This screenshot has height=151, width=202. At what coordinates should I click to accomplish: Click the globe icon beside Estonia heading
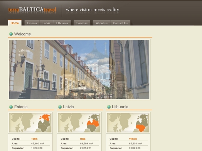pyautogui.click(x=11, y=107)
